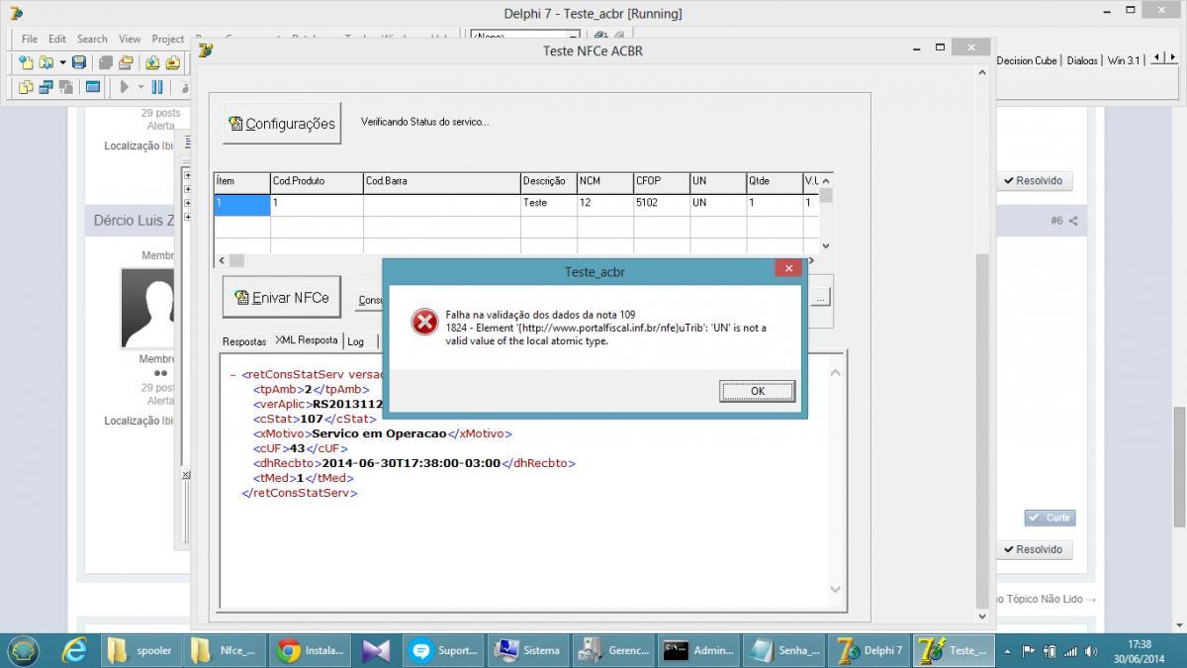Open the File menu

tap(30, 39)
